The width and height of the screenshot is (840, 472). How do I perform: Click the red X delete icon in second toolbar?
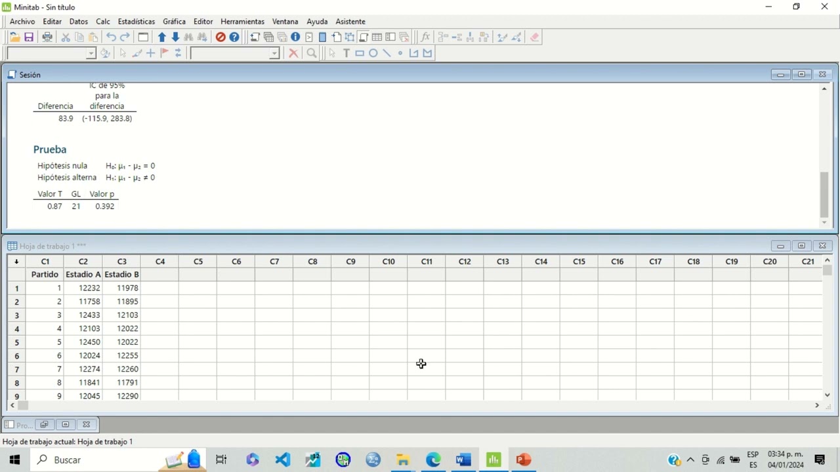click(x=293, y=53)
